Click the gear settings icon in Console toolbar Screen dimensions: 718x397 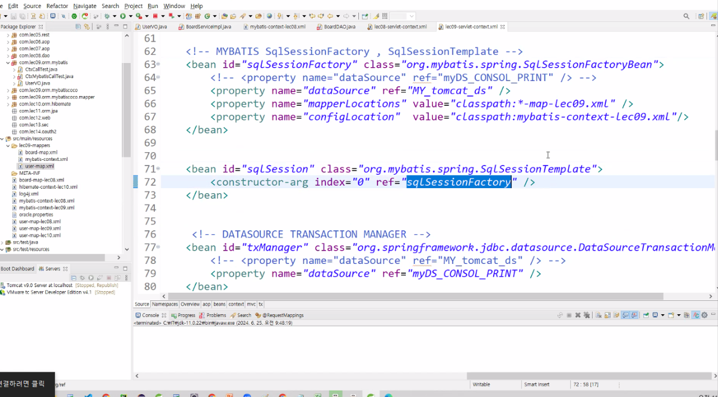pos(704,315)
